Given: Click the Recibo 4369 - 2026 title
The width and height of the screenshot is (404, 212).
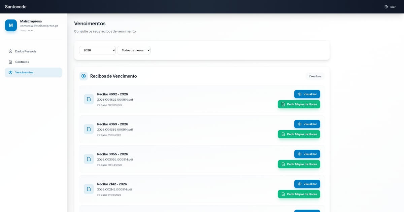Looking at the screenshot, I should coord(112,124).
